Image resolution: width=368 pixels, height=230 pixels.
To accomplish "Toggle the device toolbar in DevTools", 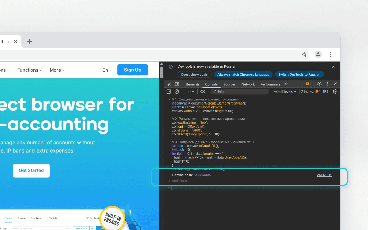I will [x=177, y=84].
